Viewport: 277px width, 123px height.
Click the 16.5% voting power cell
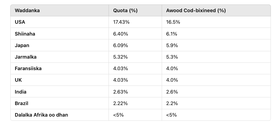(173, 22)
